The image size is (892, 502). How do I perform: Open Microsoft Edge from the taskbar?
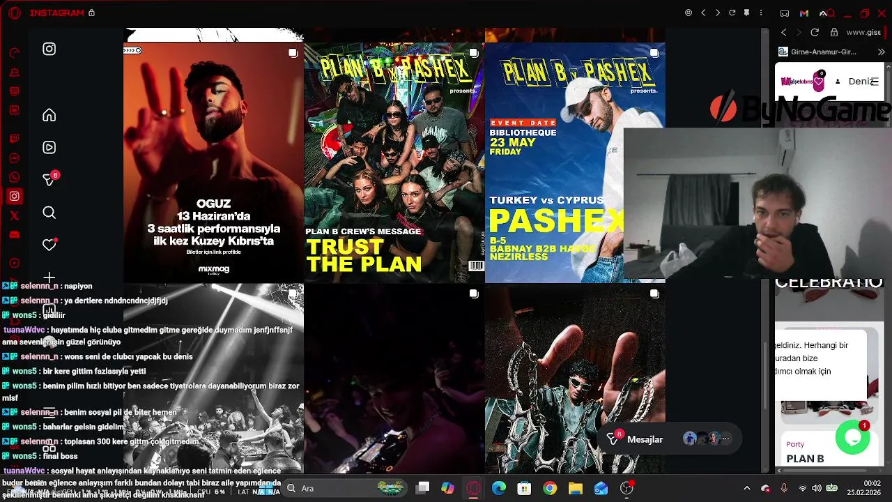tap(499, 488)
